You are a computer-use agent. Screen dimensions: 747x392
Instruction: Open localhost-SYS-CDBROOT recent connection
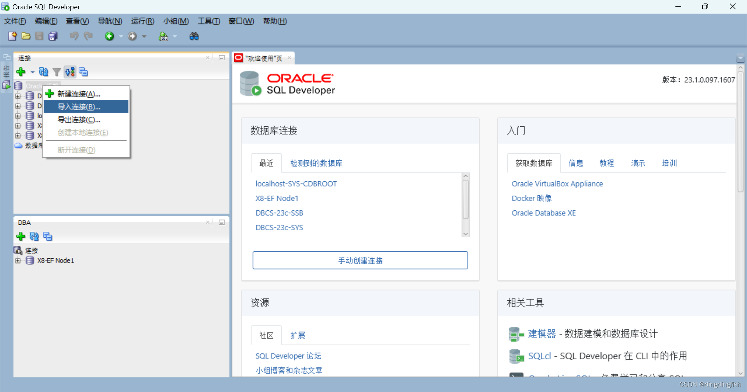click(296, 184)
